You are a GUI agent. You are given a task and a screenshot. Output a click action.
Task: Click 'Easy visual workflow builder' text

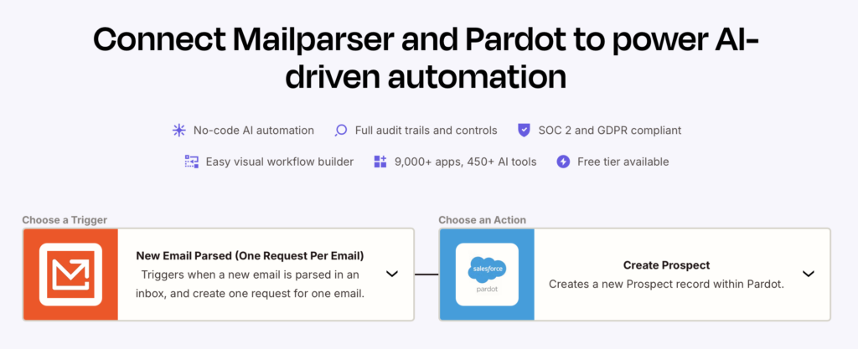pyautogui.click(x=280, y=162)
